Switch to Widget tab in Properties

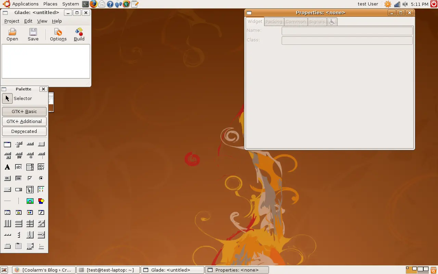[255, 21]
